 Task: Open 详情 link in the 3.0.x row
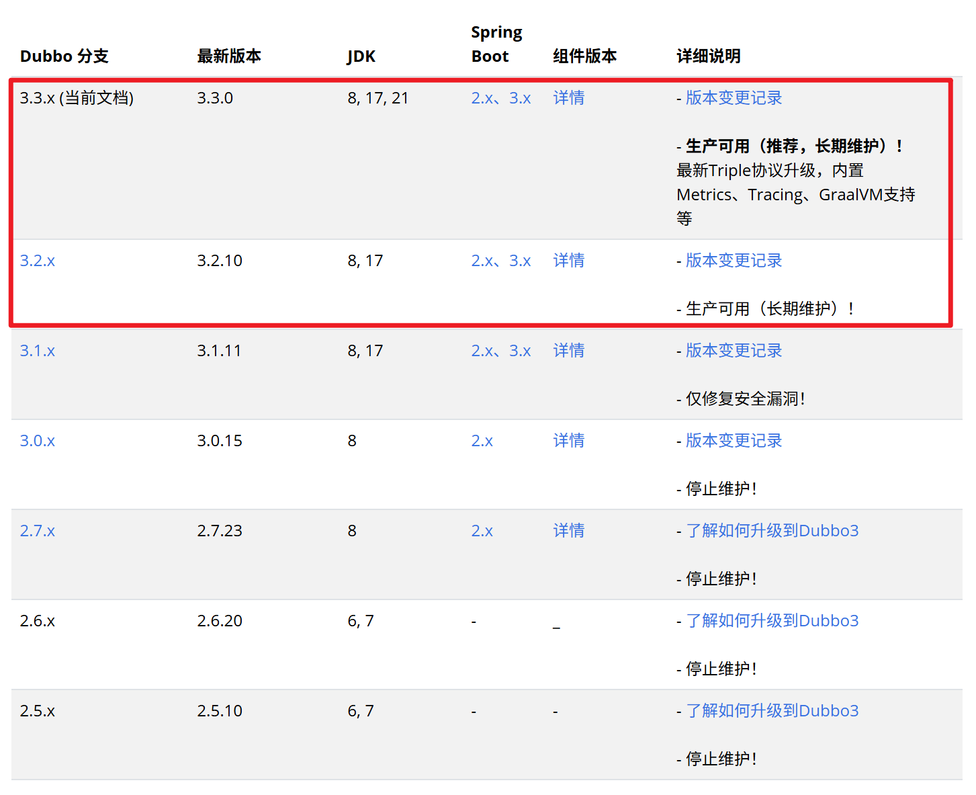point(569,441)
